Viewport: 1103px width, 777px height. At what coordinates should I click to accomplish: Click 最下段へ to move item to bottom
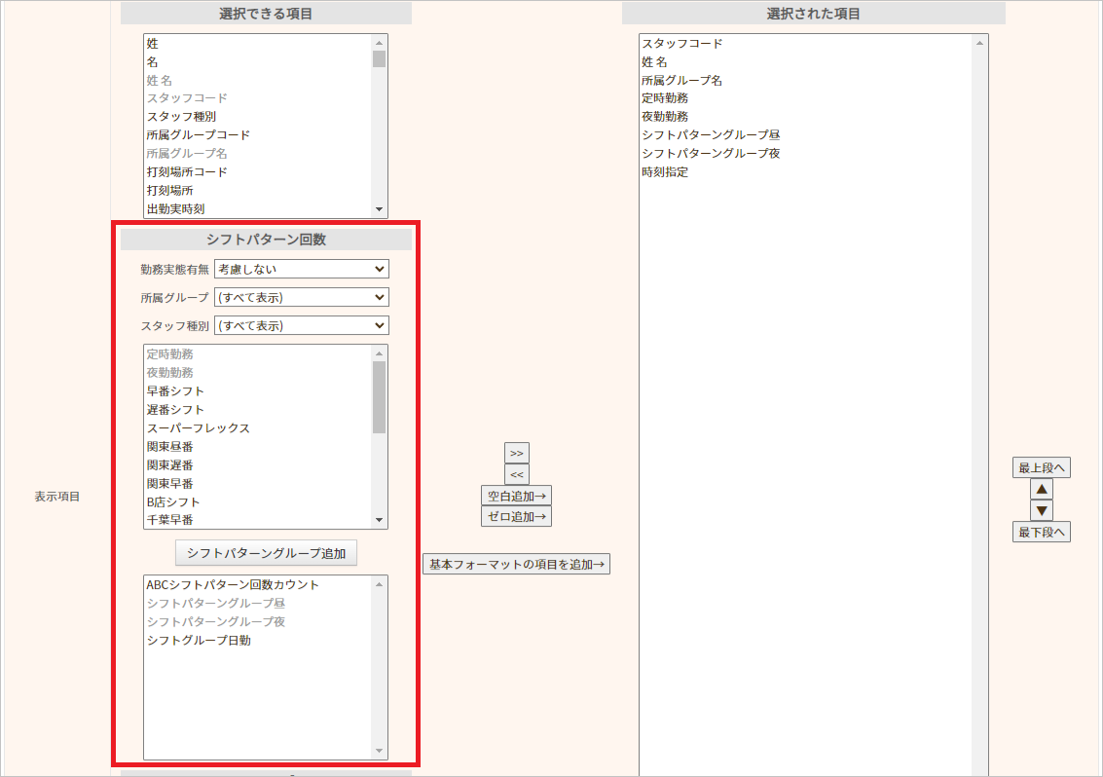(1041, 532)
